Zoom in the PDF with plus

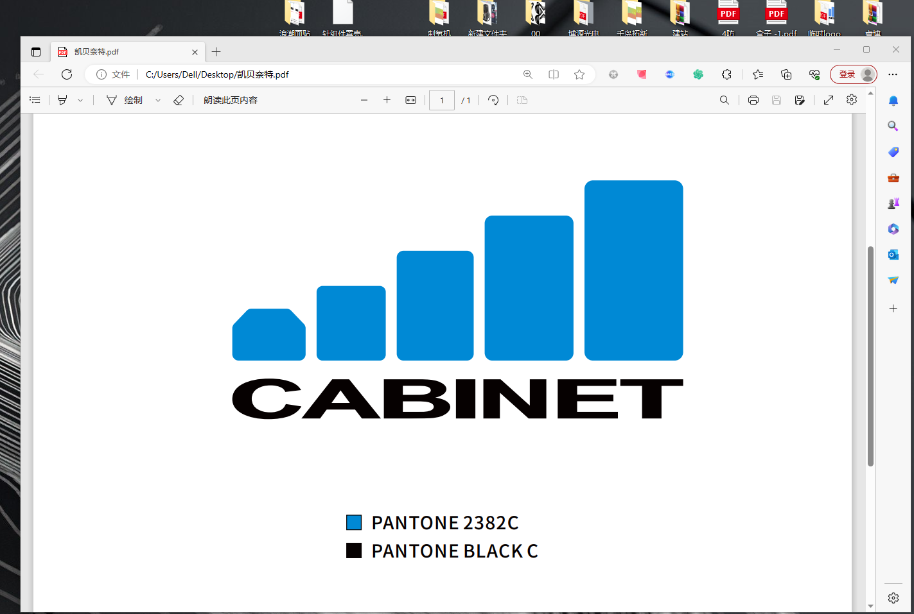click(x=387, y=100)
